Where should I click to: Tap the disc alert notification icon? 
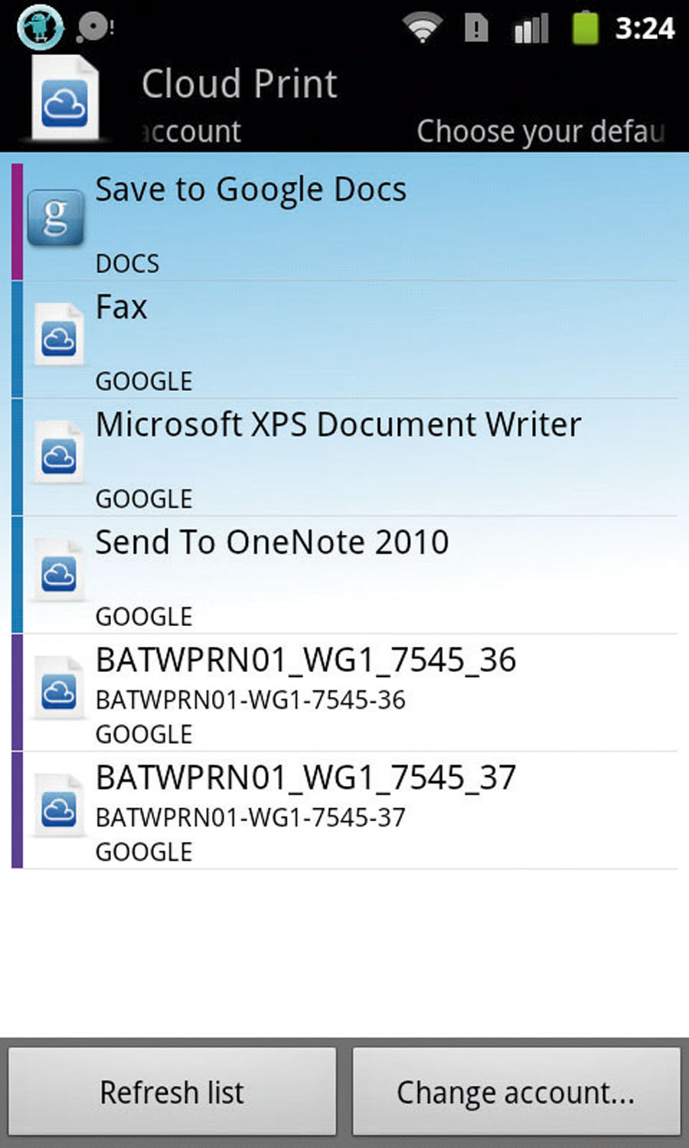pos(96,28)
